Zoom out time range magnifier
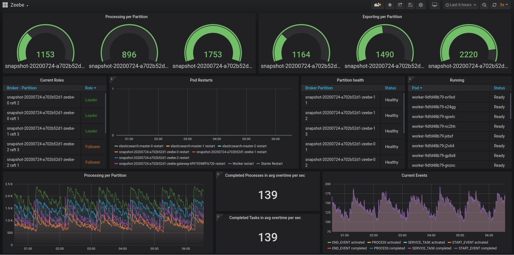 484,5
